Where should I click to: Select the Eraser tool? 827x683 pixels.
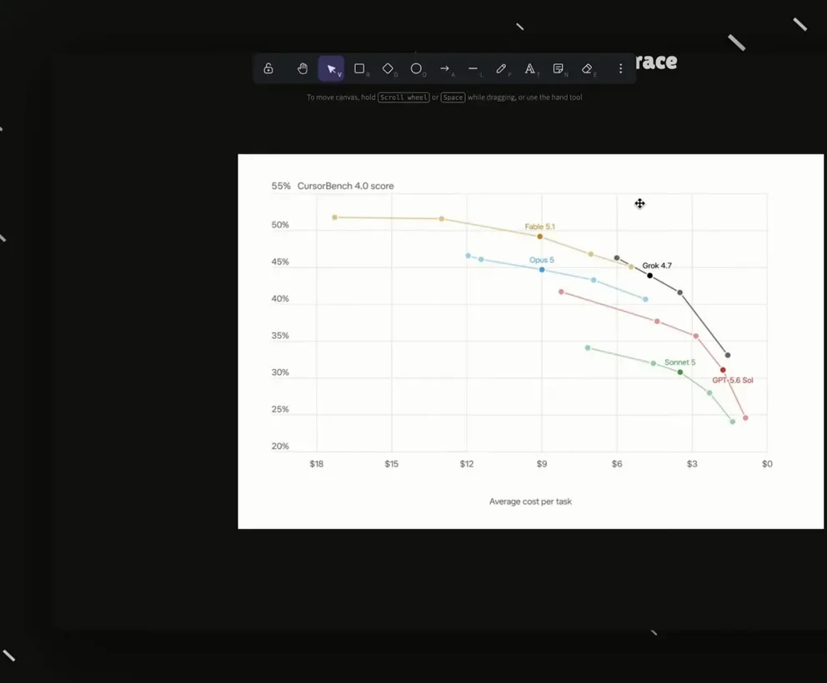click(587, 68)
